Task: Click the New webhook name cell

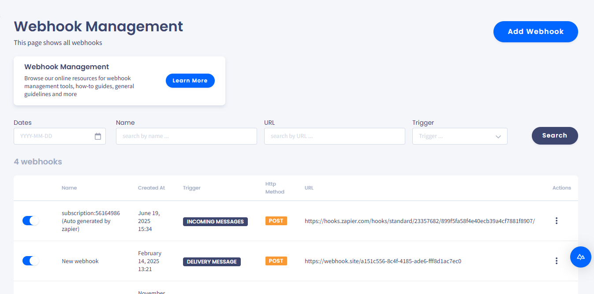Action: [x=80, y=261]
